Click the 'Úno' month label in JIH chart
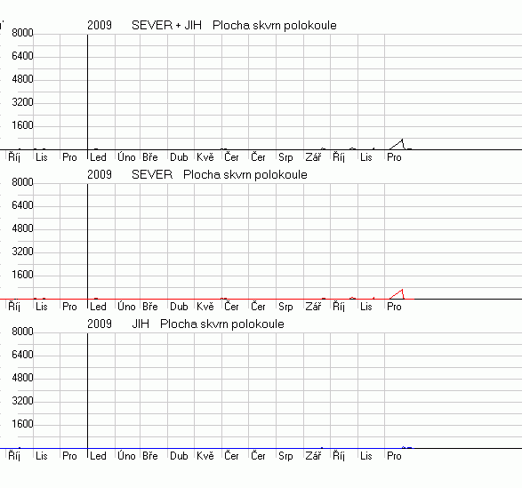Image resolution: width=522 pixels, height=488 pixels. pyautogui.click(x=126, y=456)
